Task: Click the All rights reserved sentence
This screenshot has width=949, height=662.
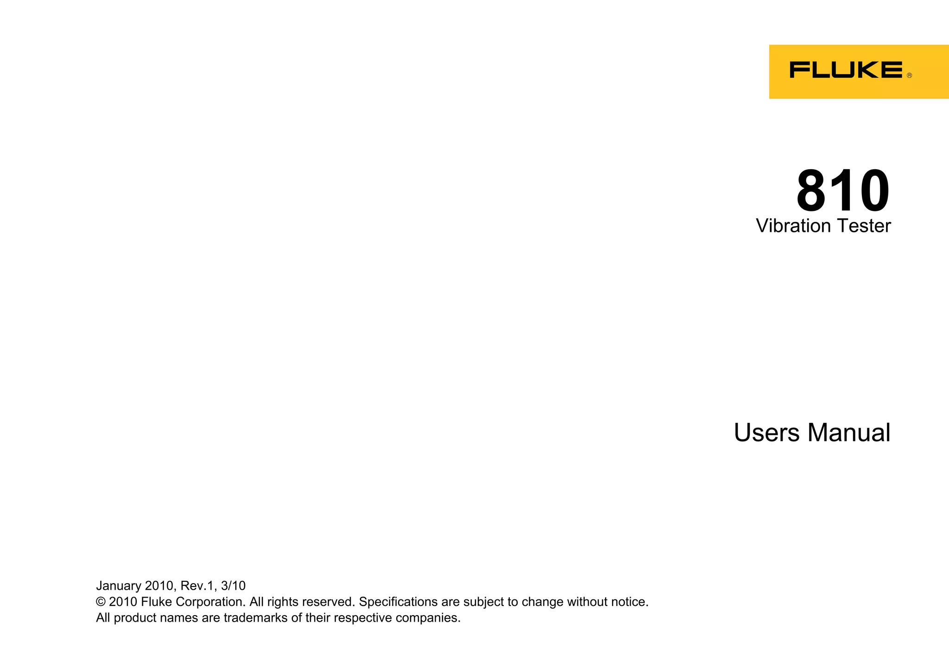Action: pos(303,602)
